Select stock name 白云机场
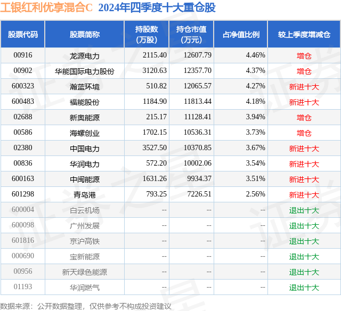Viewport: 341px width, 311px height. point(85,210)
